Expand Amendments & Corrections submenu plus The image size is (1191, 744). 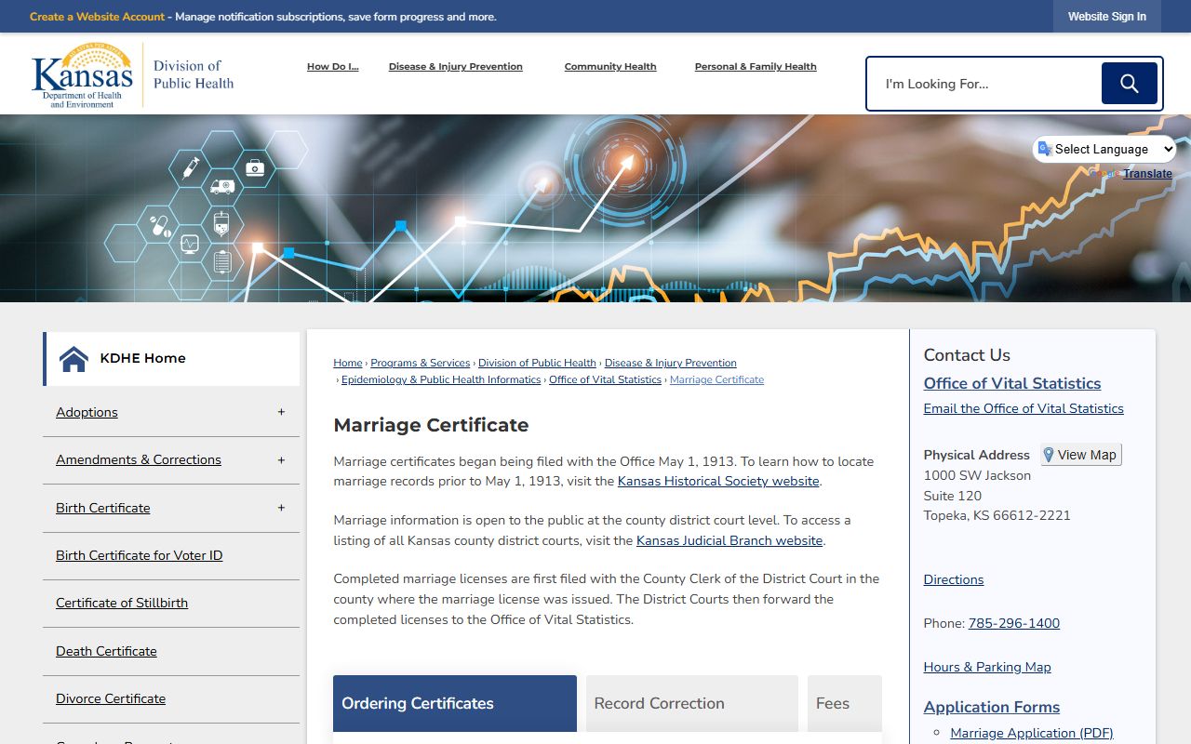coord(281,459)
